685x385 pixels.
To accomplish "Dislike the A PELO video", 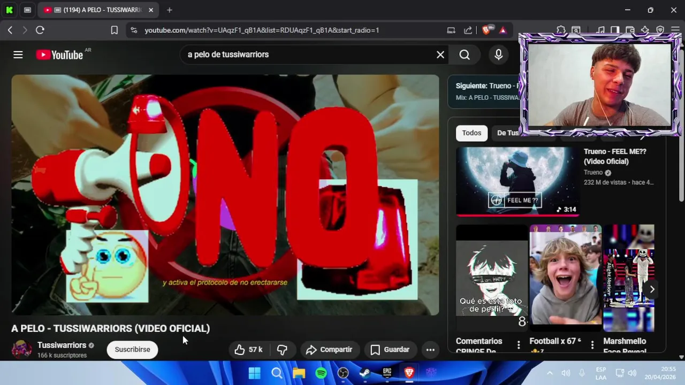I will point(283,350).
